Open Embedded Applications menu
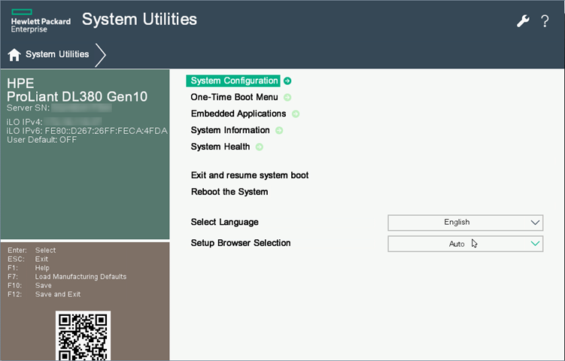The image size is (565, 361). point(238,114)
